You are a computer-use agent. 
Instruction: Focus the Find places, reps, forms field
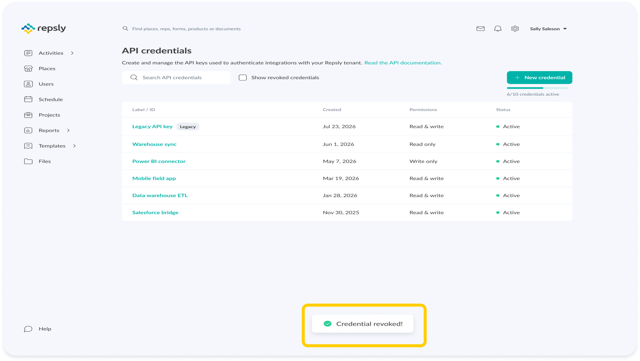[x=186, y=29]
